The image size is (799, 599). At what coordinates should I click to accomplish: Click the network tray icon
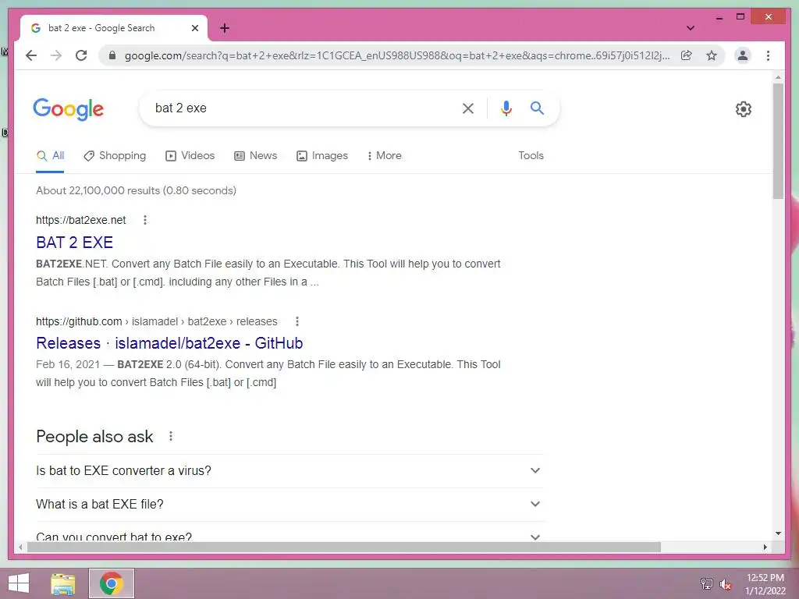[x=707, y=583]
